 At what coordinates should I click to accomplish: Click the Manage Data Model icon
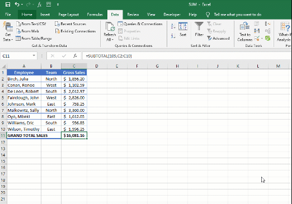pyautogui.click(x=267, y=39)
